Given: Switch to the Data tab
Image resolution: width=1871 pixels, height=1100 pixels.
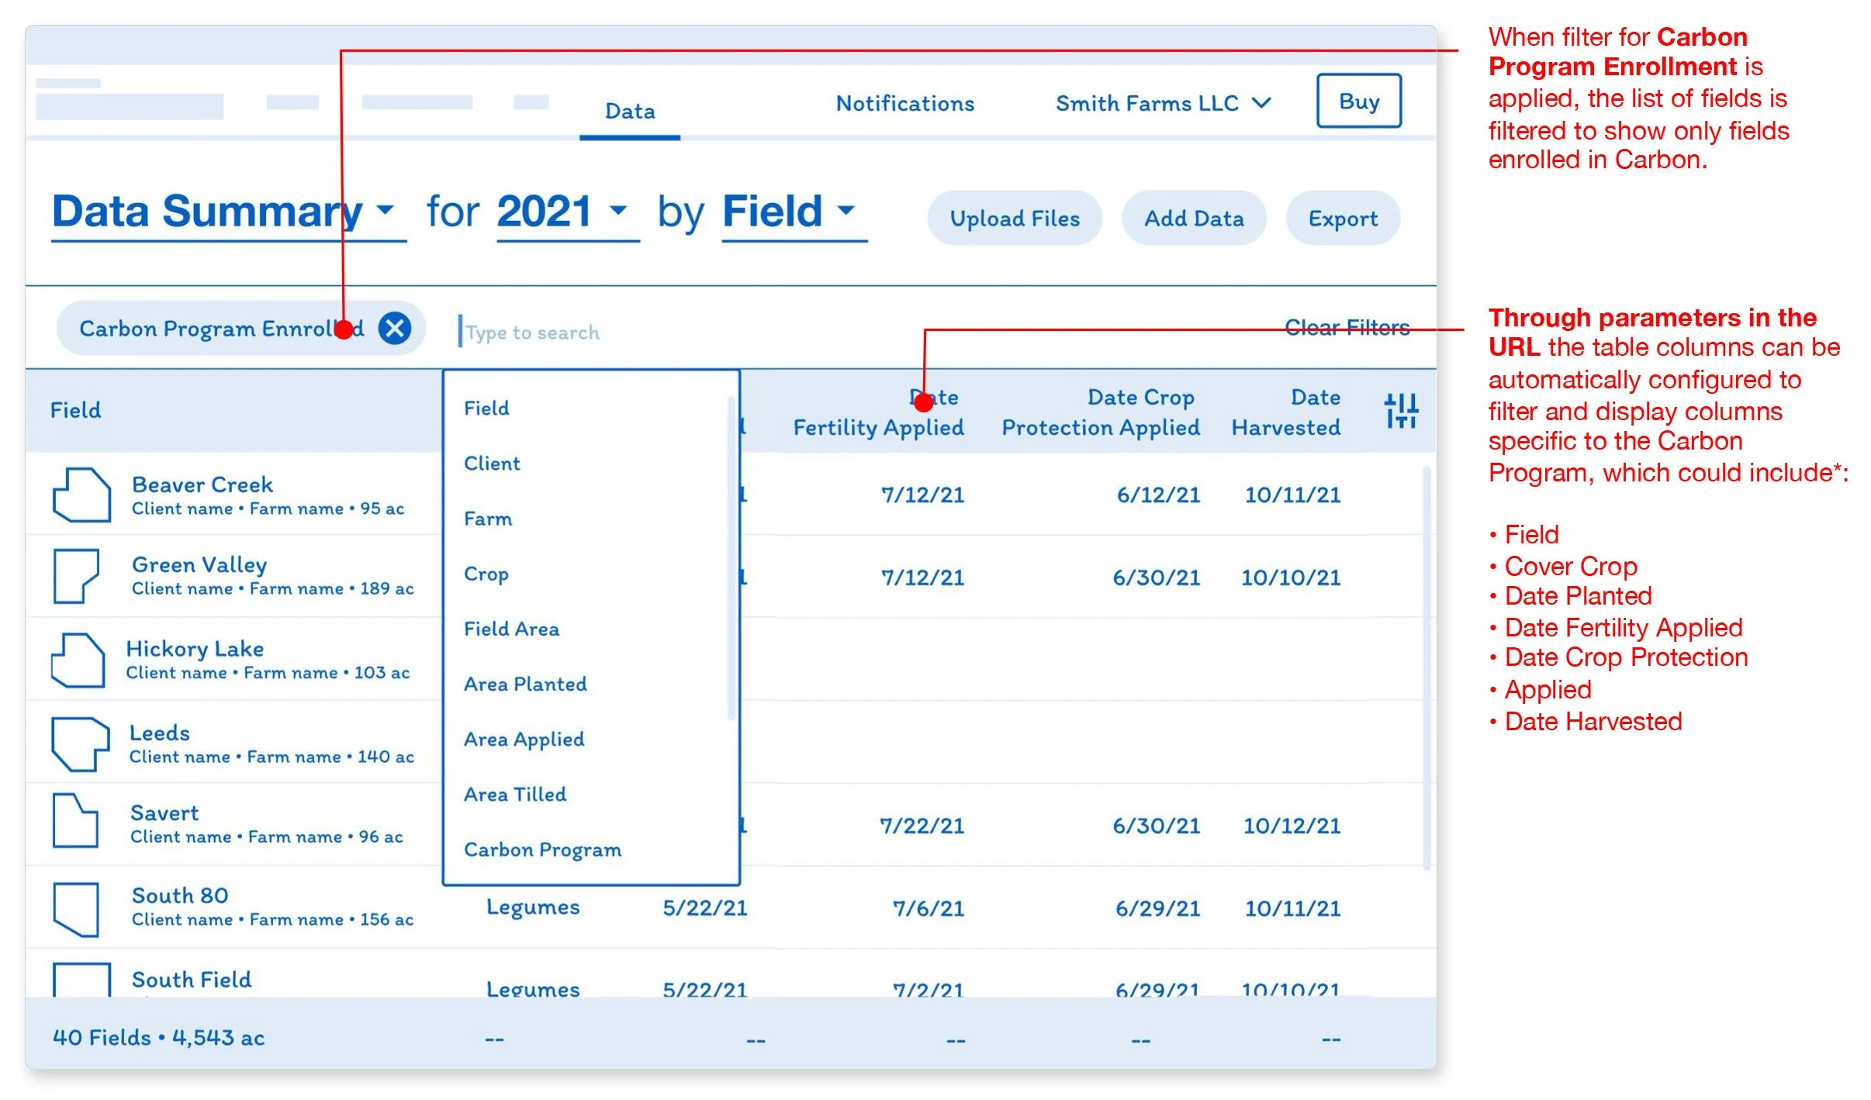Looking at the screenshot, I should (630, 112).
